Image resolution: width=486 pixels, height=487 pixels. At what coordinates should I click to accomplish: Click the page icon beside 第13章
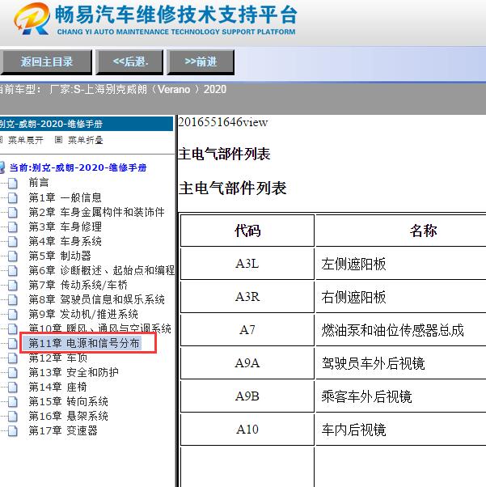[13, 372]
